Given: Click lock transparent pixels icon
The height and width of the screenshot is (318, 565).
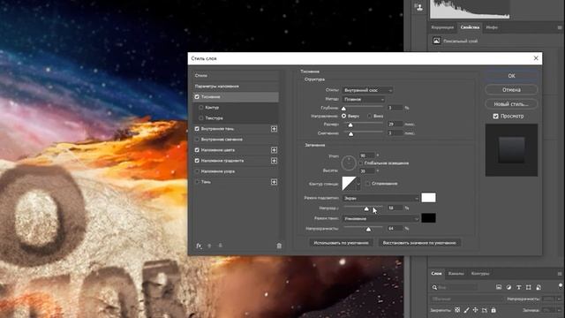Looking at the screenshot, I should [x=457, y=310].
